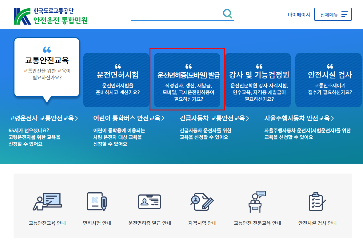This screenshot has height=244, width=363.
Task: Click the 안전시설 검사 card
Action: [328, 80]
